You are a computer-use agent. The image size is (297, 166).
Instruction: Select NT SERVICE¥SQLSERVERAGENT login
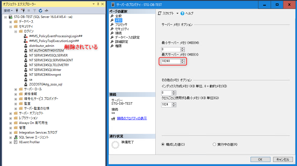(x=51, y=60)
